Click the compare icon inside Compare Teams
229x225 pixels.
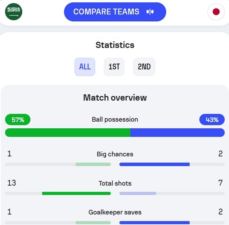[x=150, y=12]
